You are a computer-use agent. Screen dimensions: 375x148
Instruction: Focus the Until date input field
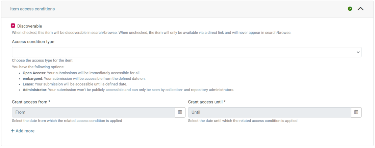point(269,112)
